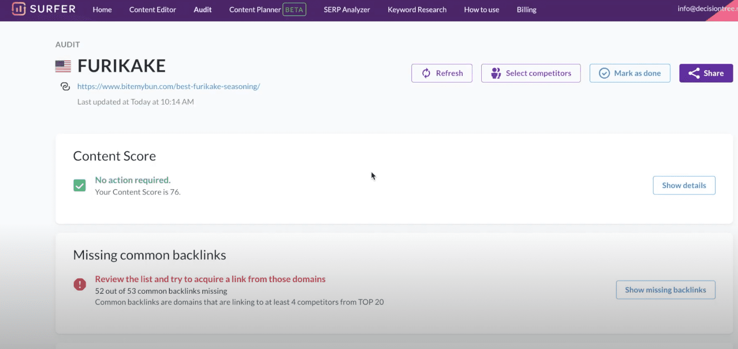
Task: Click the Surfer logo icon
Action: [19, 9]
